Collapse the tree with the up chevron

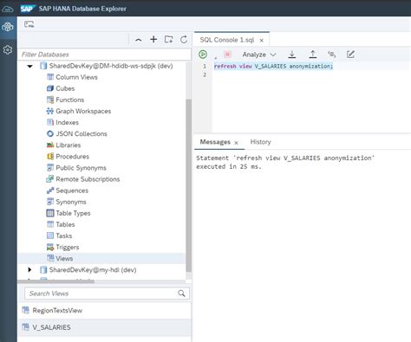(139, 40)
